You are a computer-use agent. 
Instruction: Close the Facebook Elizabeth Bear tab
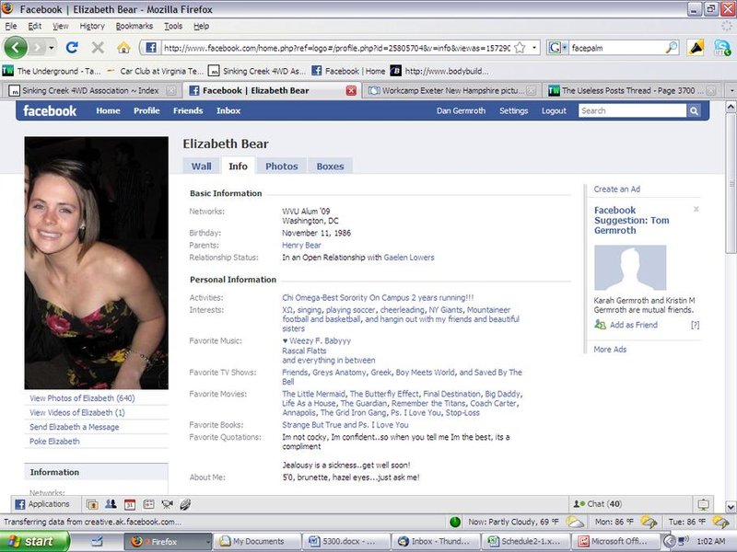pyautogui.click(x=351, y=90)
